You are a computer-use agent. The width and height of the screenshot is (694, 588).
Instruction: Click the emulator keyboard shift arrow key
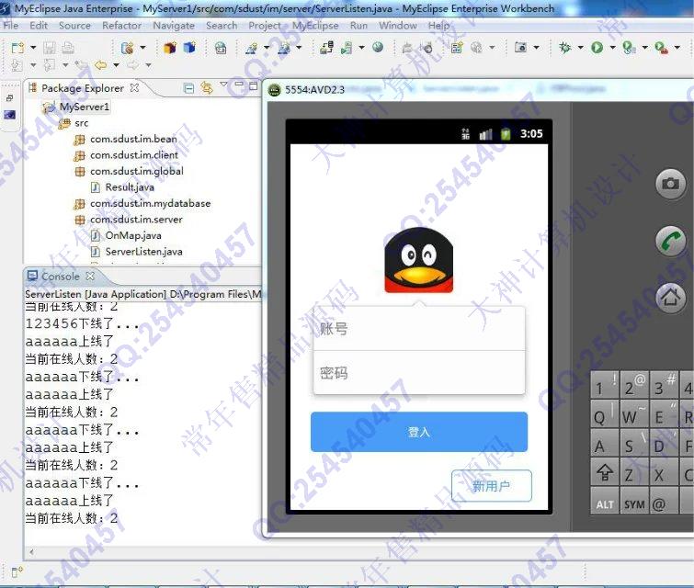(x=605, y=472)
